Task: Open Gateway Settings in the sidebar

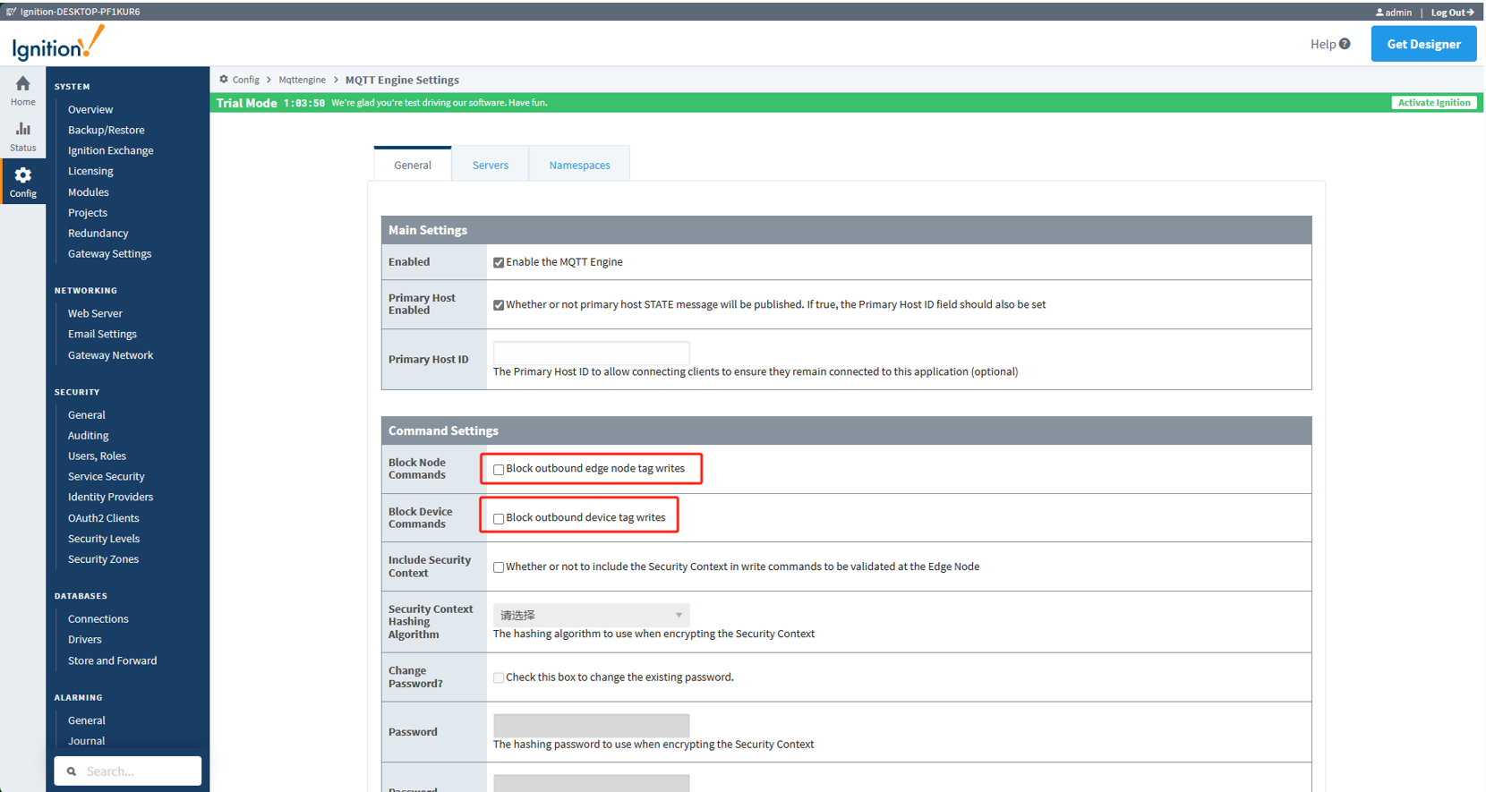Action: [109, 254]
